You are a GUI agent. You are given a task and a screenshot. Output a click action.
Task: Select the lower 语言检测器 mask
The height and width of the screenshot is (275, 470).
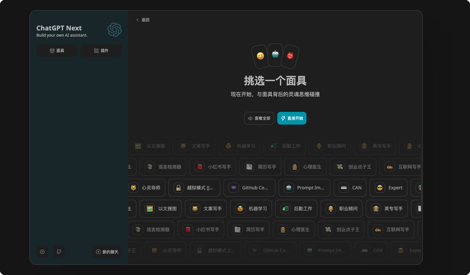pyautogui.click(x=151, y=230)
